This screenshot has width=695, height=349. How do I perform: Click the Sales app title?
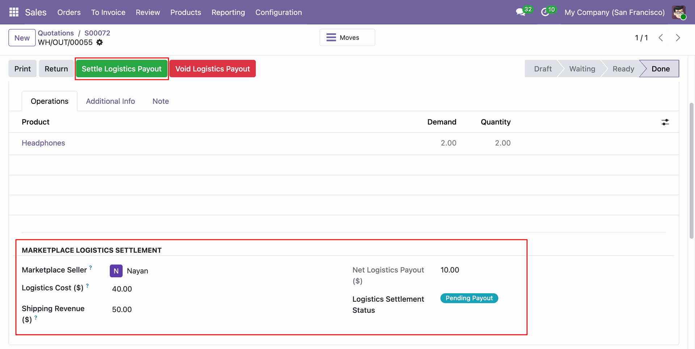pos(36,12)
